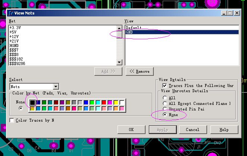Screen dimensions: 247x156
Task: Pick the pale light-cyan swatch
Action: click(98, 108)
